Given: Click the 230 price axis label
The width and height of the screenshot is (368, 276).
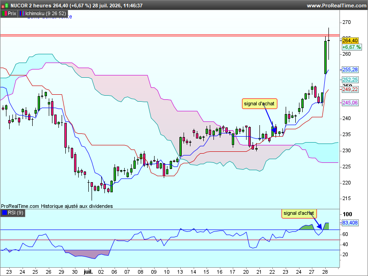Looking at the screenshot, I should (346, 150).
